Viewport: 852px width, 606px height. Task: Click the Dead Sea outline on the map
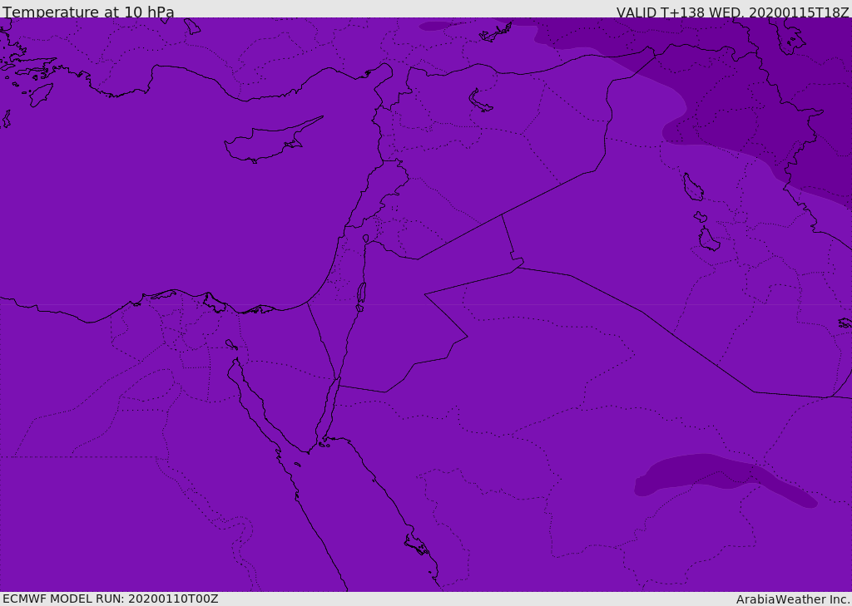coord(361,297)
